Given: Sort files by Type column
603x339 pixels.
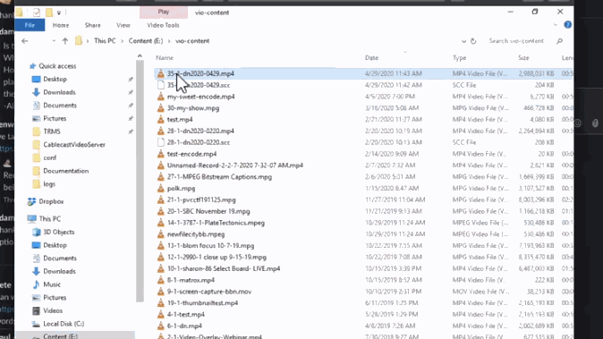Looking at the screenshot, I should [459, 58].
